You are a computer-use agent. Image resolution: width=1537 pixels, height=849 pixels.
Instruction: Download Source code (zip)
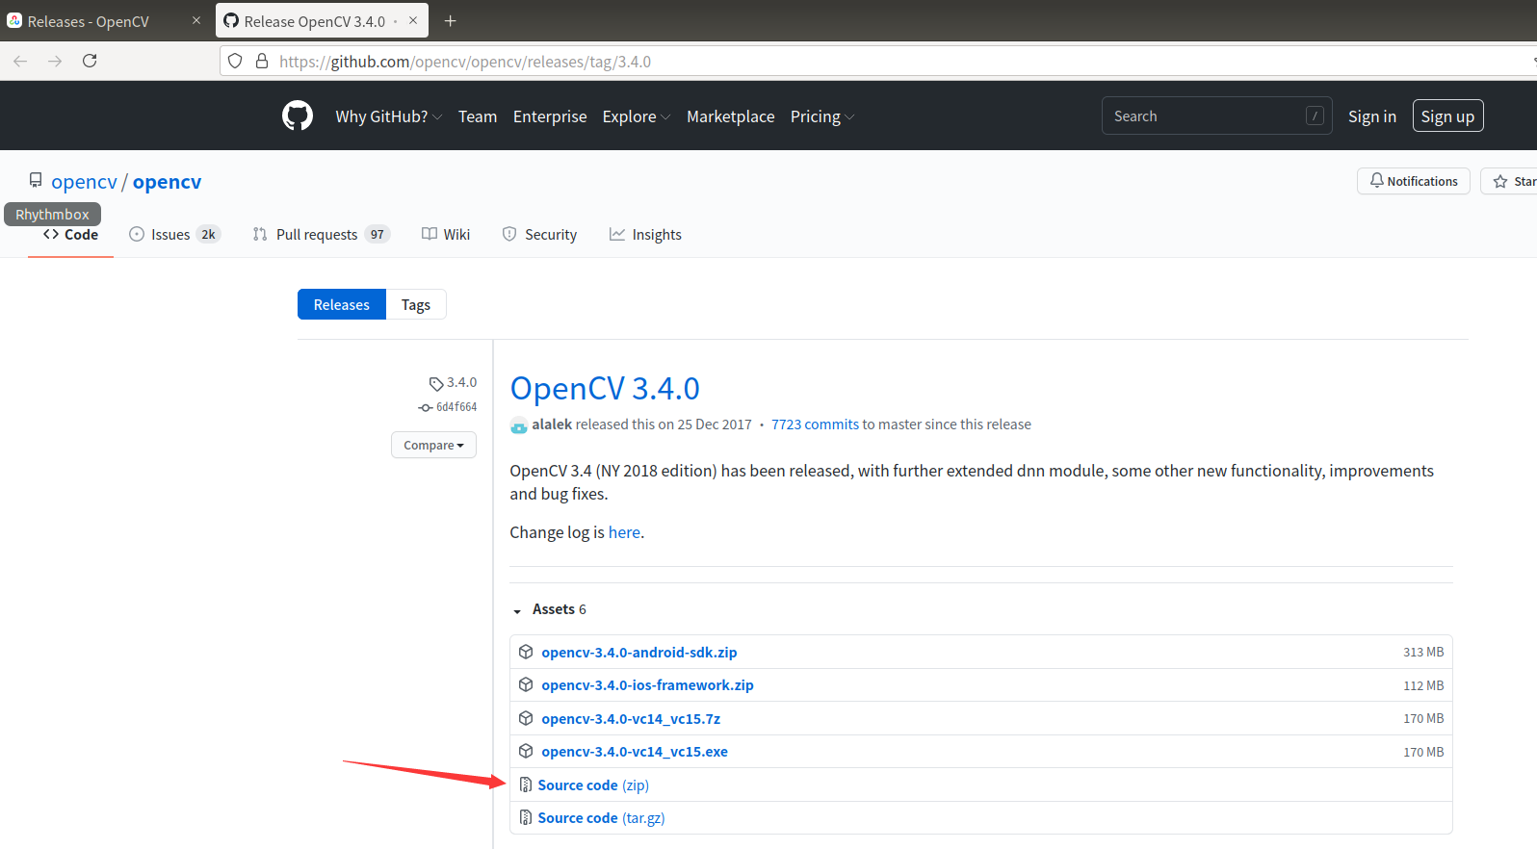pos(593,785)
